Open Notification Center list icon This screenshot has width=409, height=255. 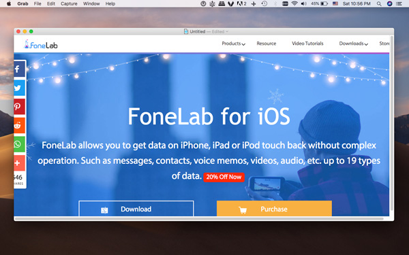tap(399, 3)
